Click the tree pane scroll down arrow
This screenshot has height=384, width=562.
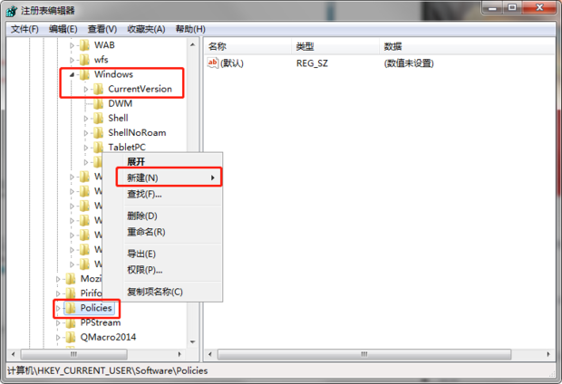click(193, 341)
